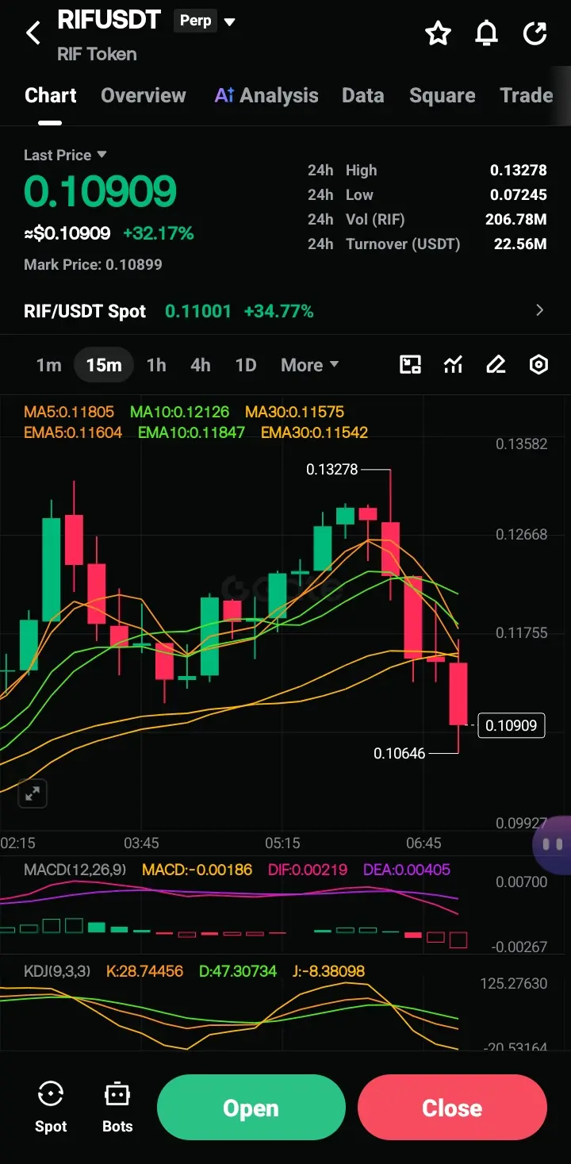Go back using the left chevron arrow
571x1164 pixels.
click(x=33, y=33)
